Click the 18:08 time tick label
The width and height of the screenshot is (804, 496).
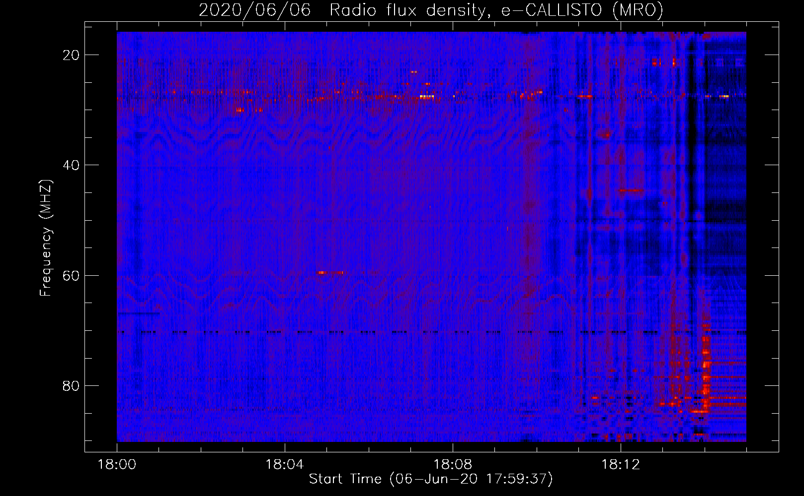(453, 465)
